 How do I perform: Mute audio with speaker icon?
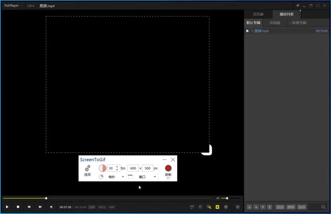click(218, 198)
